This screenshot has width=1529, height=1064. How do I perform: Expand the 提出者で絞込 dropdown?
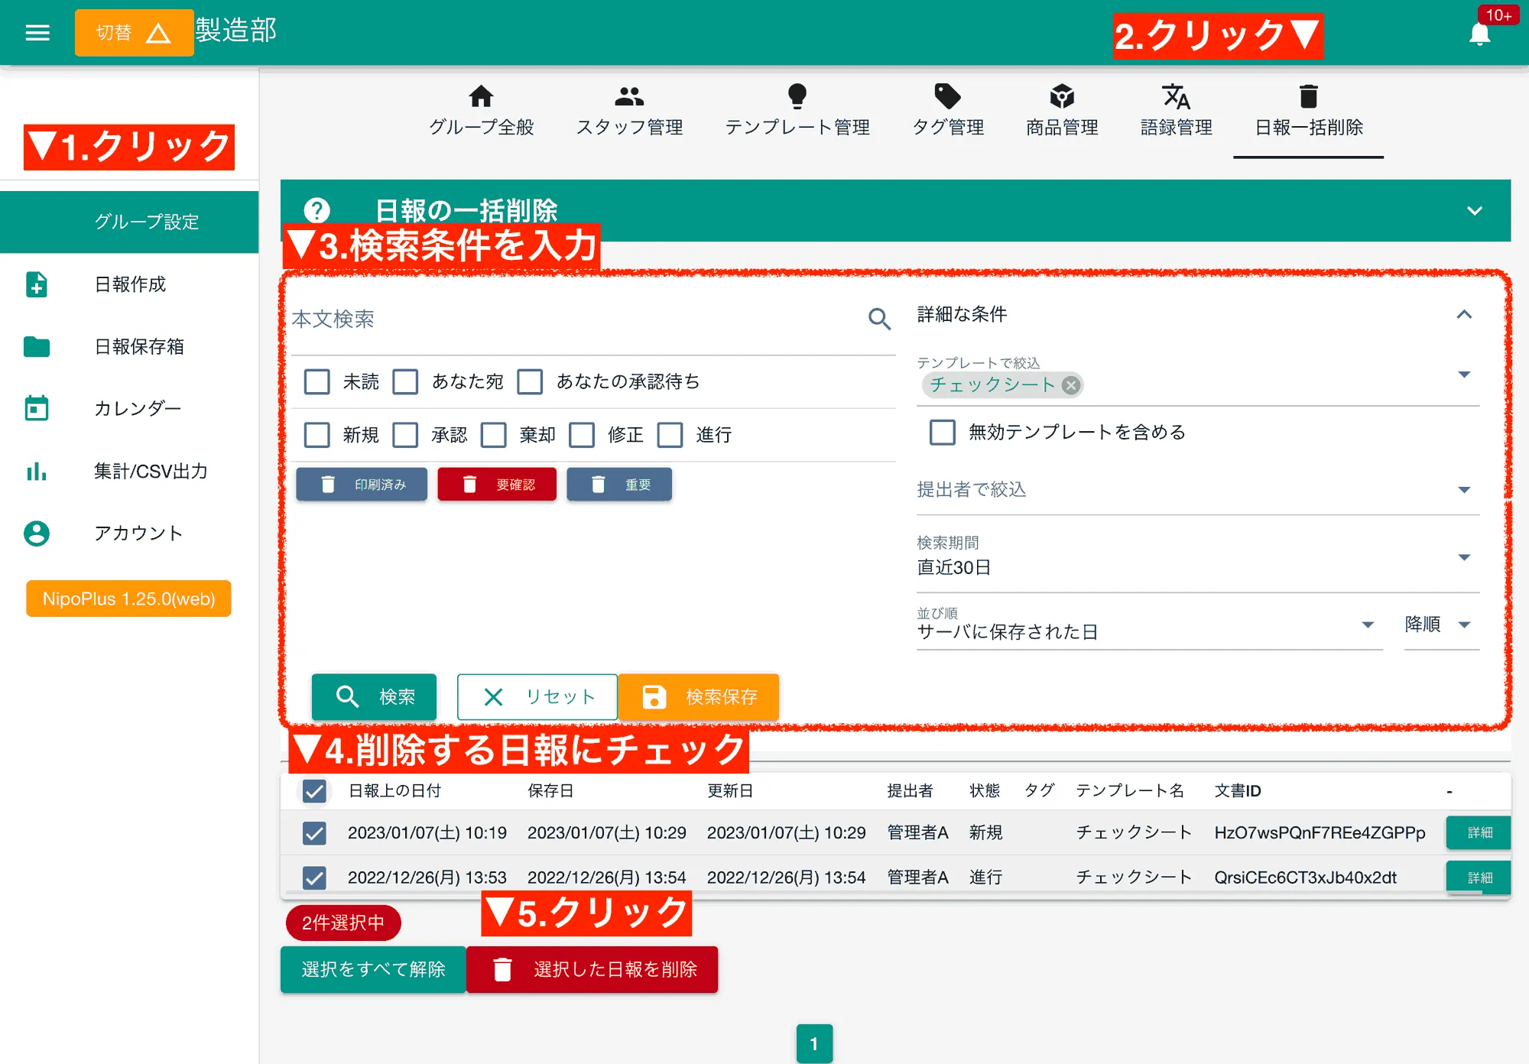[1465, 489]
